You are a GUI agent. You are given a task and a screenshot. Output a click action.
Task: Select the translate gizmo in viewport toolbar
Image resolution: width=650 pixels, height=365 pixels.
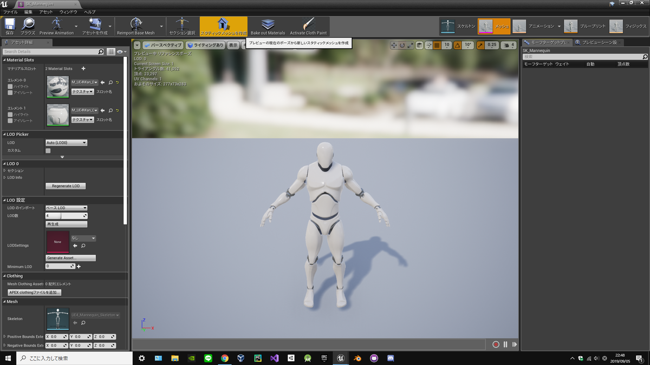[394, 45]
